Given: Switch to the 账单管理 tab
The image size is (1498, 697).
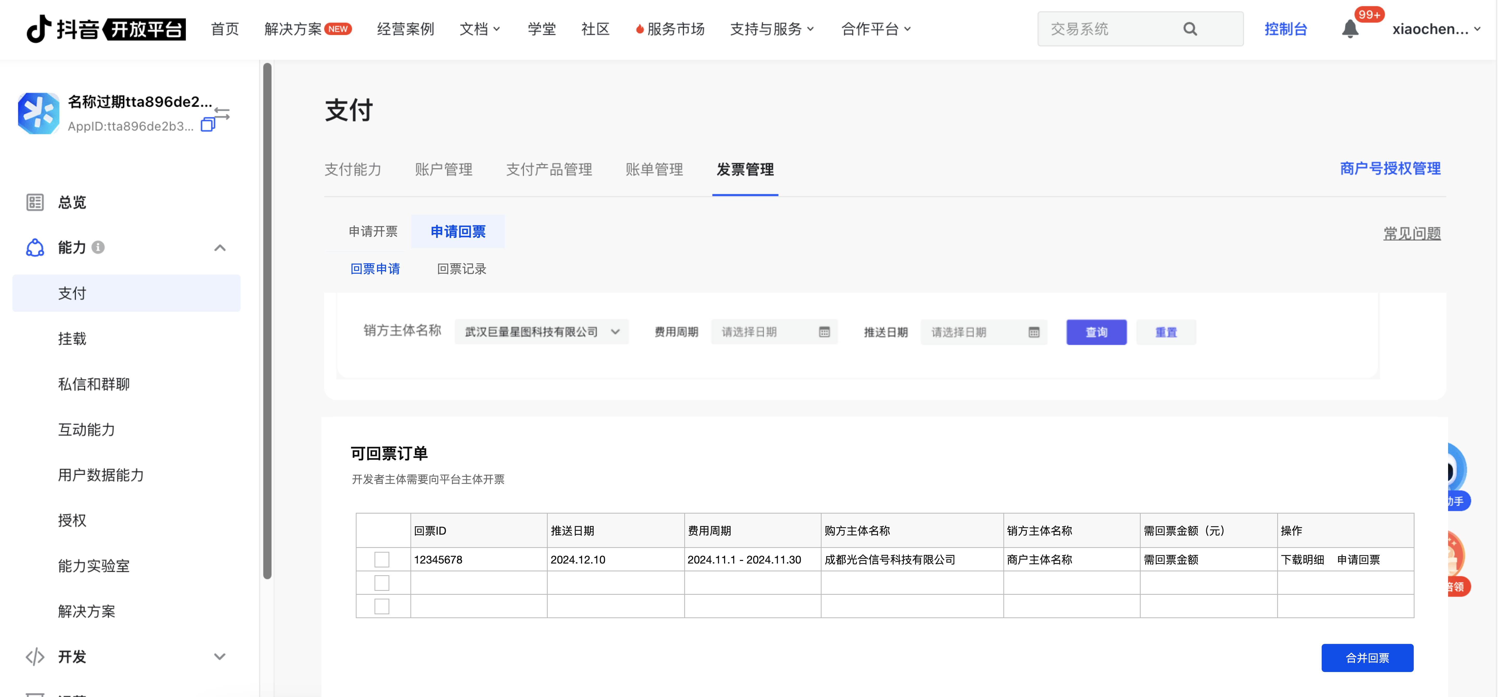Looking at the screenshot, I should pyautogui.click(x=654, y=169).
